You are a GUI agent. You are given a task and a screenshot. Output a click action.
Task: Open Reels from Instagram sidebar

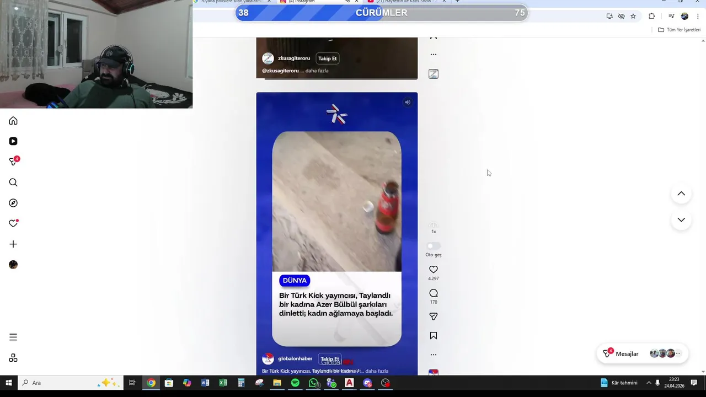pyautogui.click(x=13, y=141)
